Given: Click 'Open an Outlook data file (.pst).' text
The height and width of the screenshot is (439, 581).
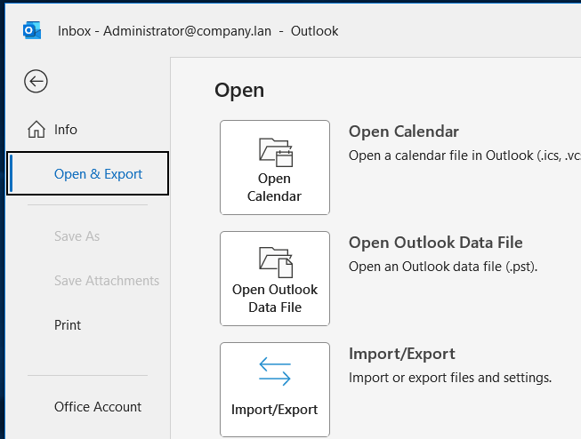Looking at the screenshot, I should pos(443,267).
